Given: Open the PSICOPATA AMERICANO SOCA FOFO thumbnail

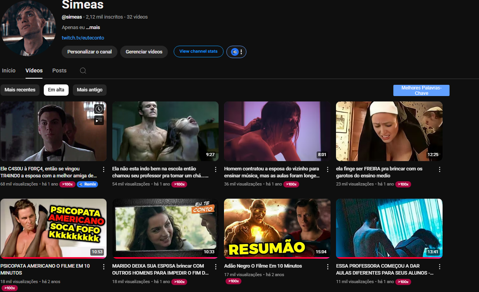Looking at the screenshot, I should click(53, 228).
